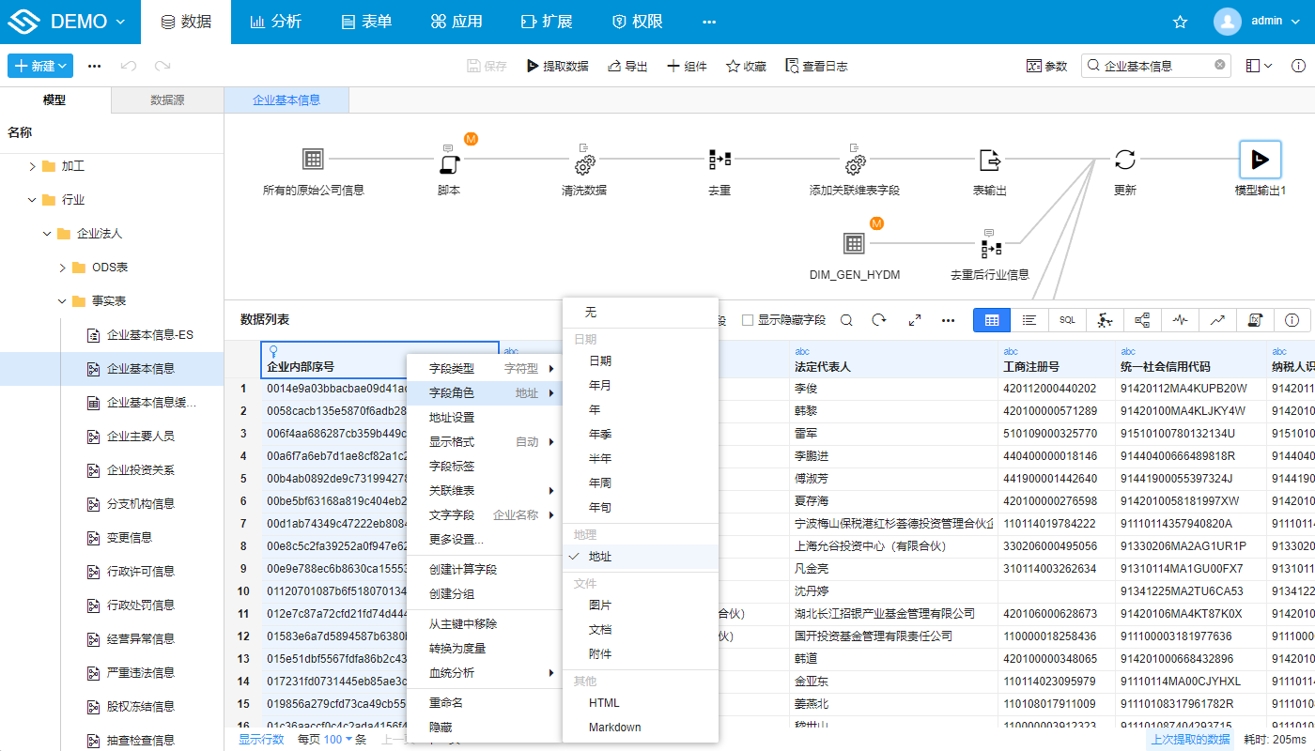Select 日期 field role option
Screen dimensions: 1315x751
pyautogui.click(x=600, y=361)
